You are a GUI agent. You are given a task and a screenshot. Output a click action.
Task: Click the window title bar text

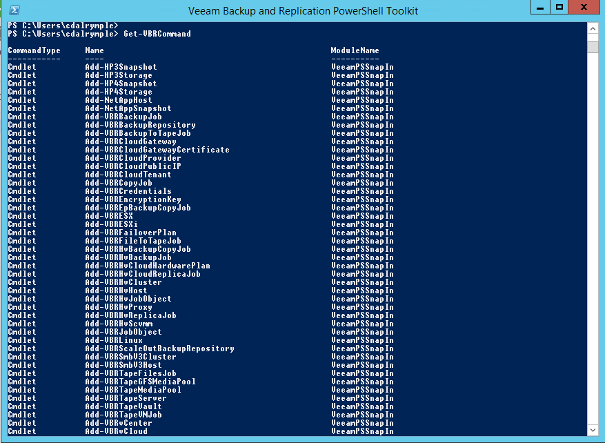point(303,11)
